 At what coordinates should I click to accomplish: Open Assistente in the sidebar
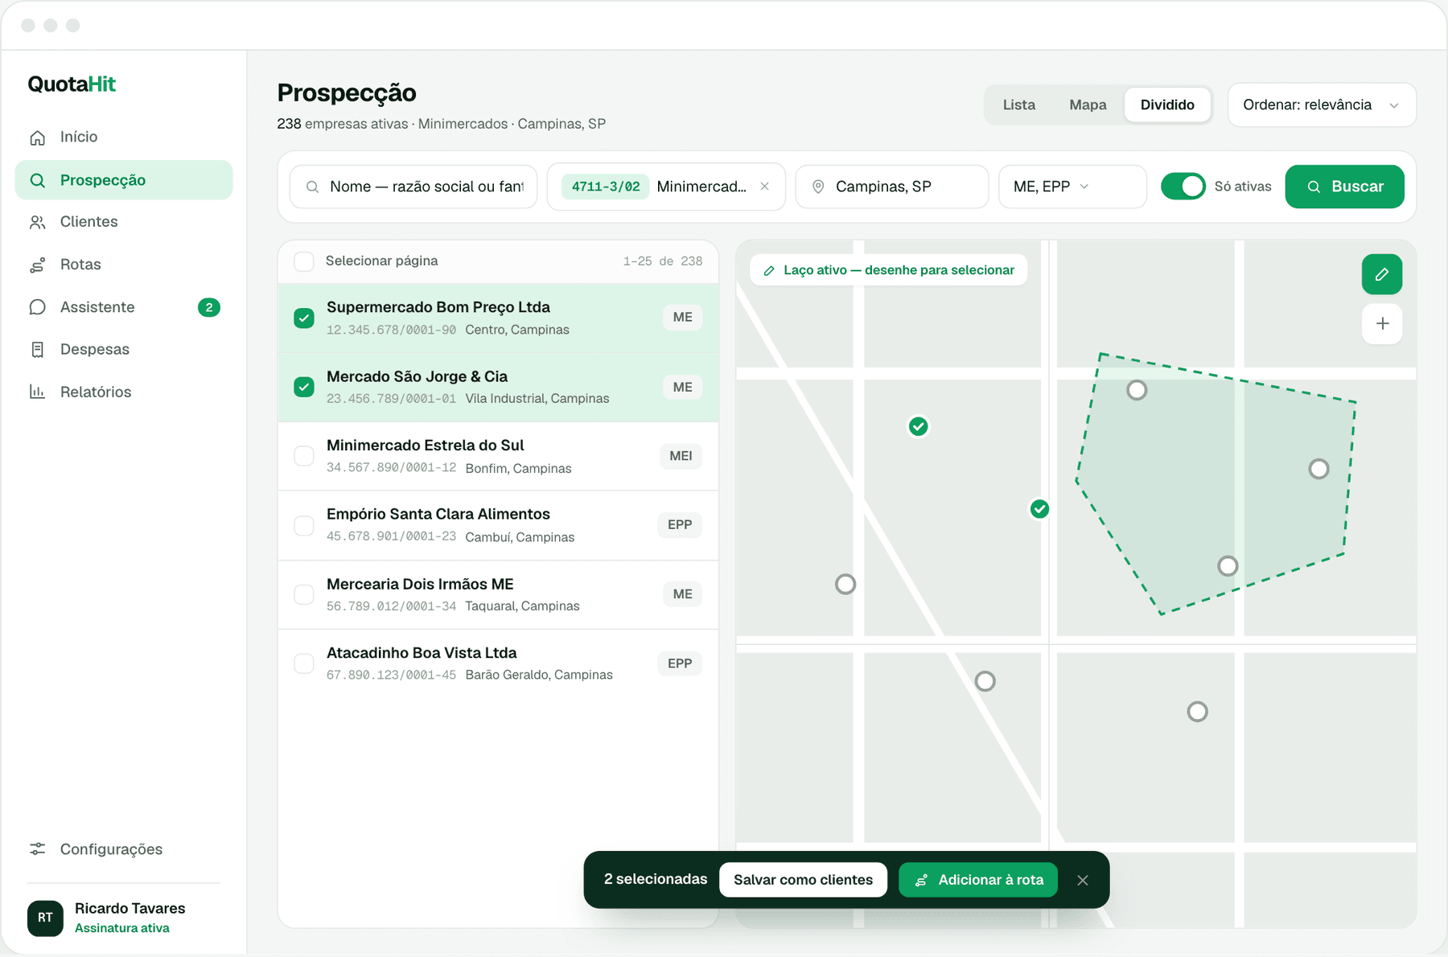point(124,307)
